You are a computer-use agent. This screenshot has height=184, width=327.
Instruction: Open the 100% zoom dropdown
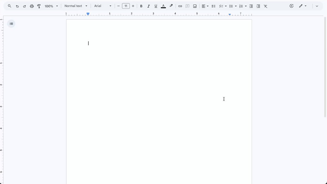tap(51, 6)
